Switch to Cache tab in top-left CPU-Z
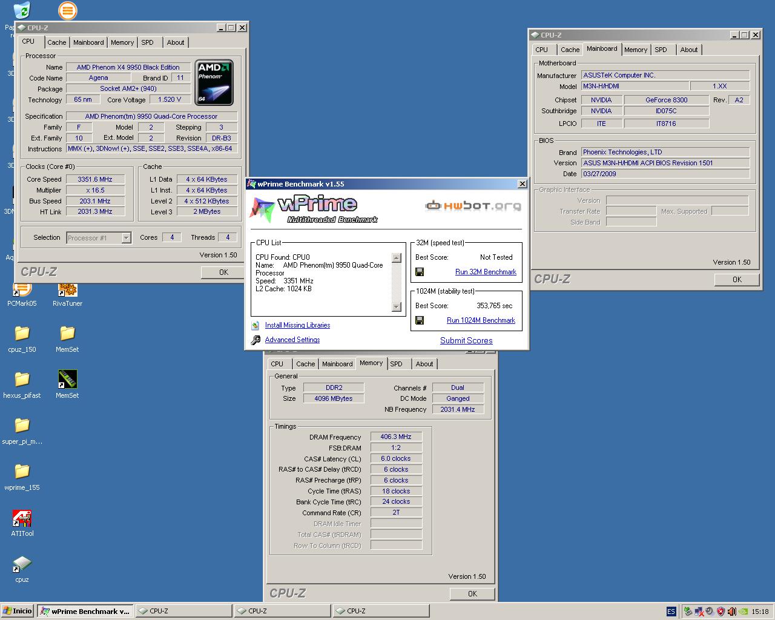This screenshot has height=620, width=775. click(x=57, y=42)
